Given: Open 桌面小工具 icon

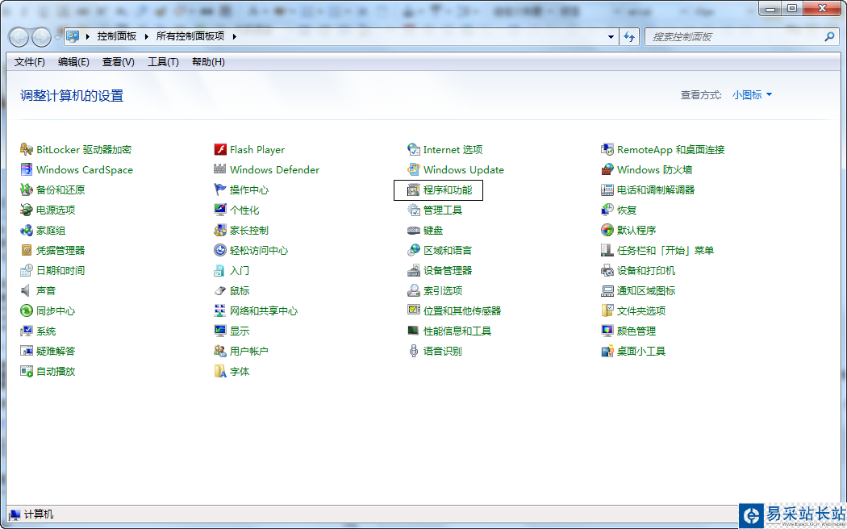Looking at the screenshot, I should tap(607, 352).
